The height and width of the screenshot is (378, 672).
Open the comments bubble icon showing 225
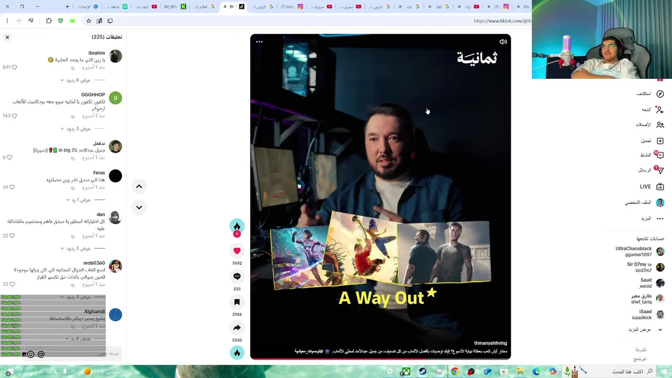point(237,276)
